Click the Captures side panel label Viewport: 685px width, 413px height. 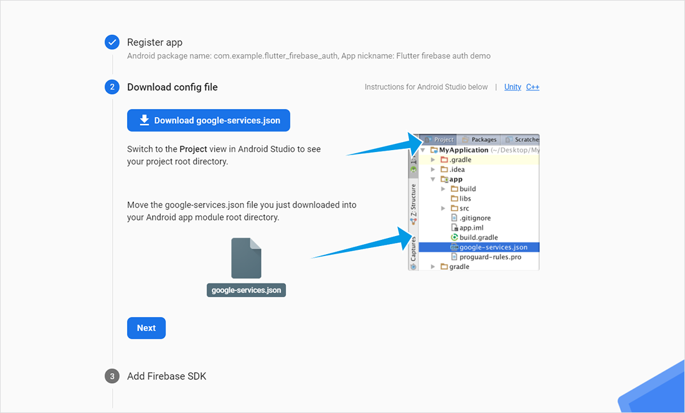pos(413,249)
